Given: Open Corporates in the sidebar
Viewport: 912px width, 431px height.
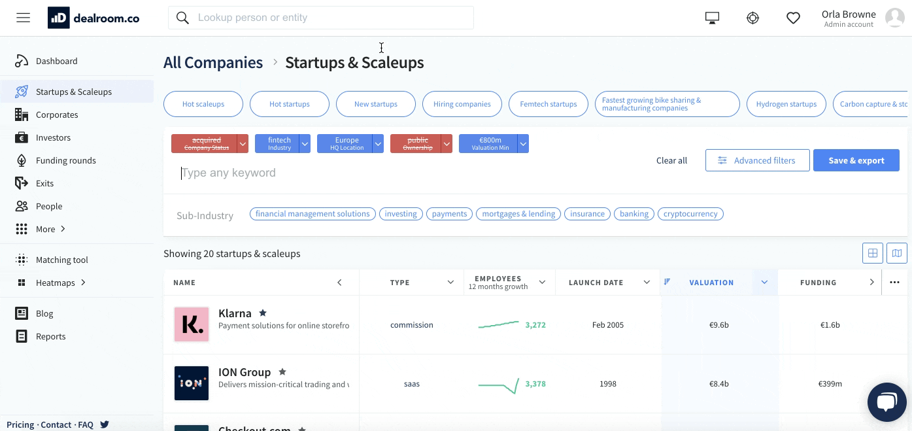Looking at the screenshot, I should 57,114.
